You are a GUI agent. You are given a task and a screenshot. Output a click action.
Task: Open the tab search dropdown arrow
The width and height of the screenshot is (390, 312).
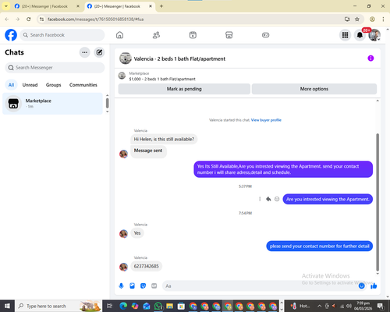pos(5,6)
